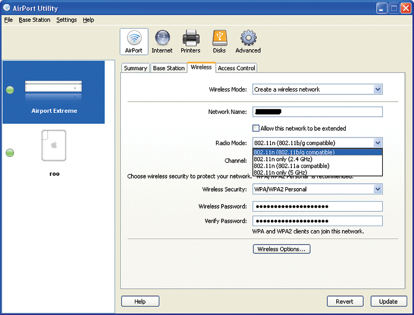This screenshot has height=315, width=414.
Task: Choose '802.11n (802.11a compatible)' option
Action: click(317, 166)
